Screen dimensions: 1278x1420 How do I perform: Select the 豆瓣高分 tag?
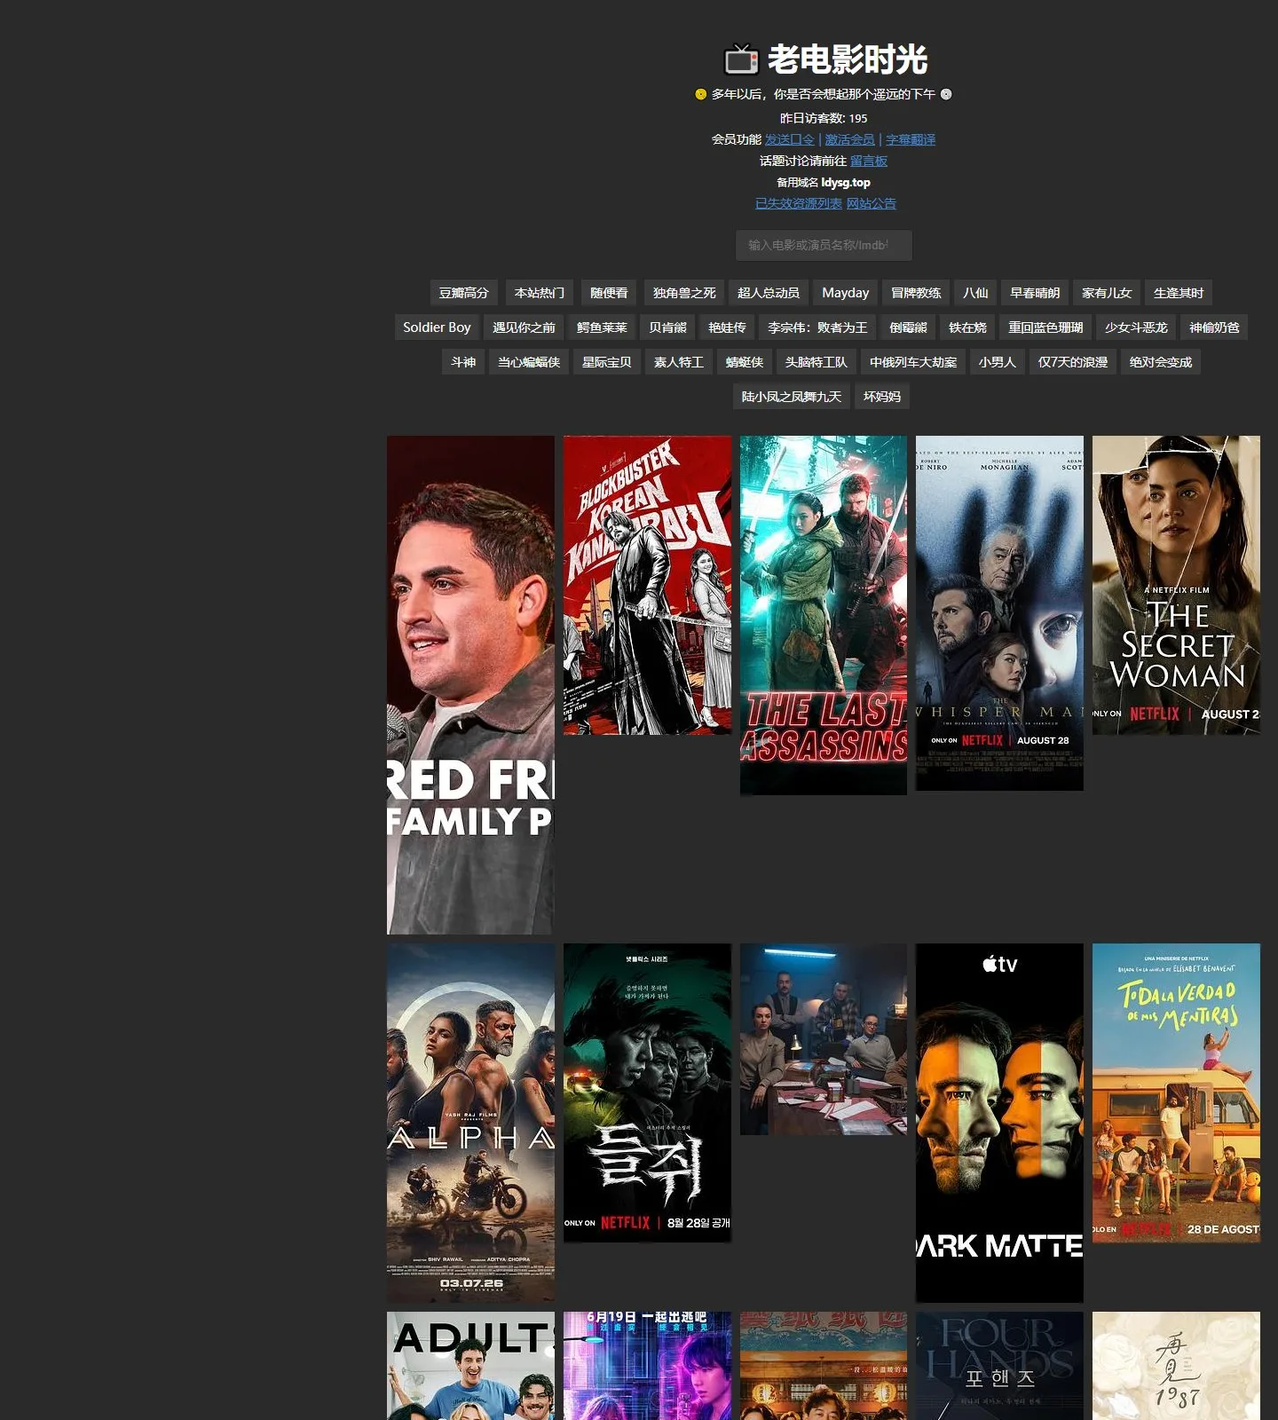coord(463,293)
